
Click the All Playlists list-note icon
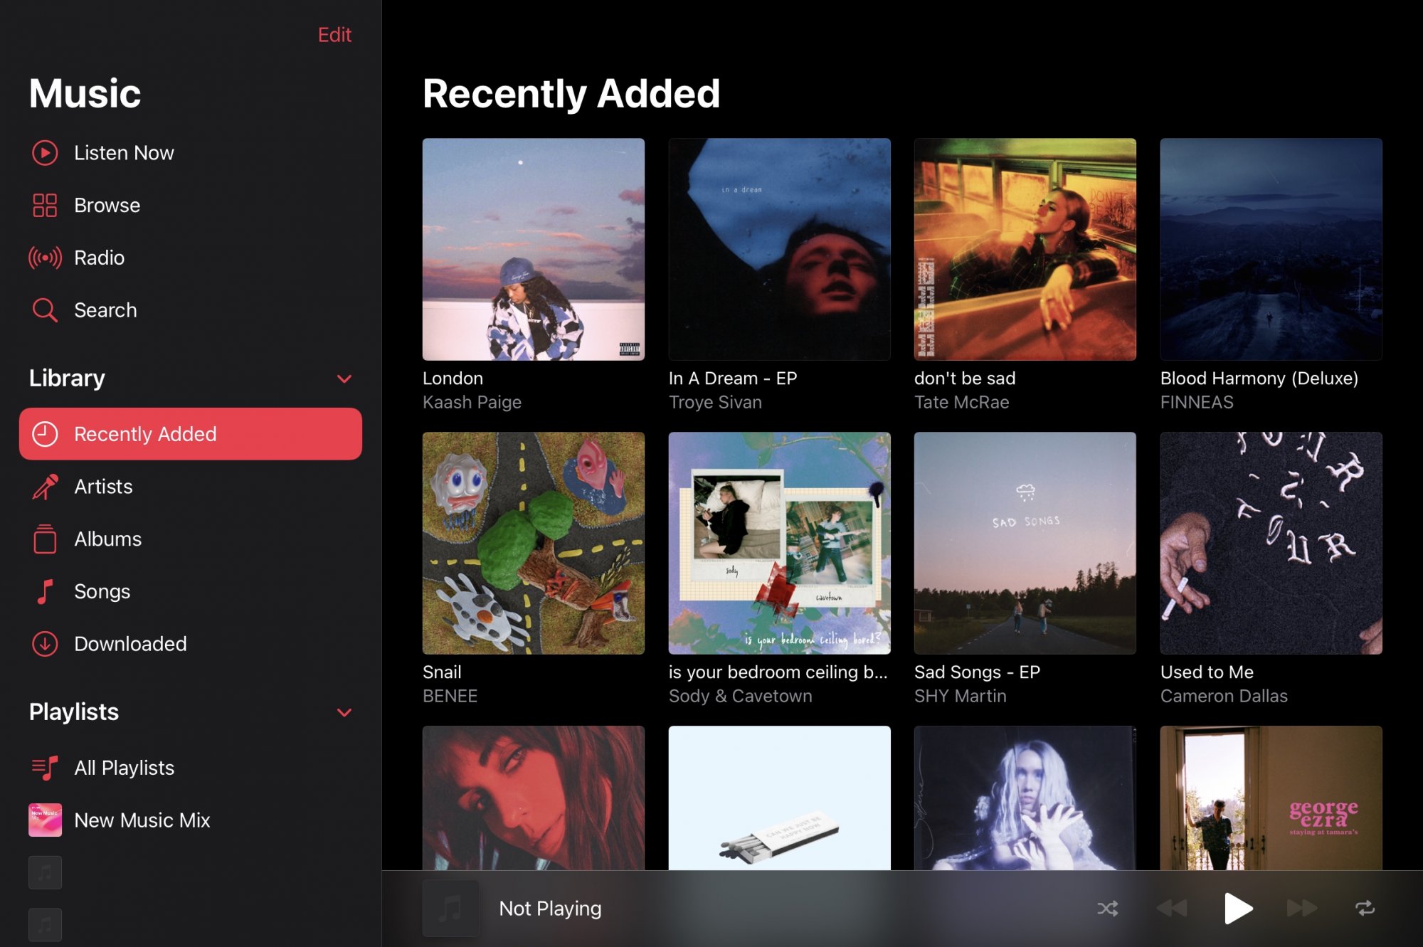[45, 768]
